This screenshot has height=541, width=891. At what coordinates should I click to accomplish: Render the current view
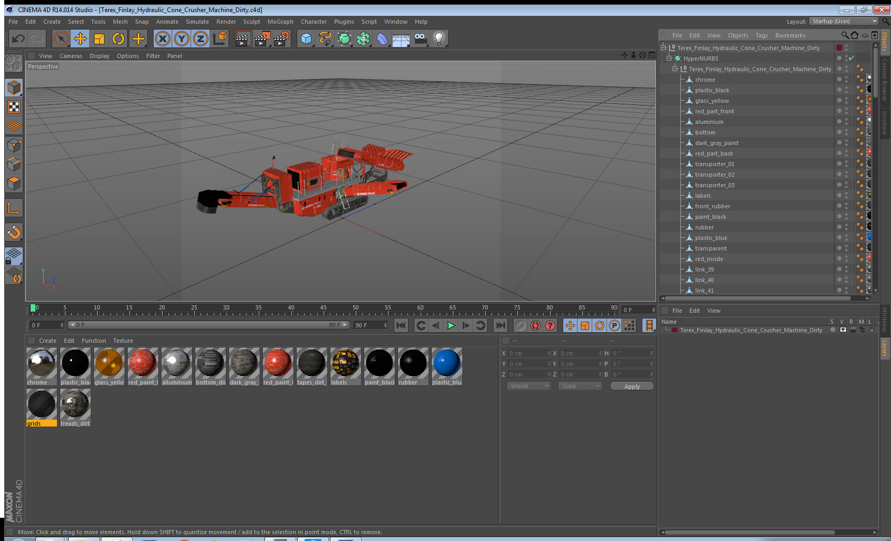pyautogui.click(x=243, y=38)
